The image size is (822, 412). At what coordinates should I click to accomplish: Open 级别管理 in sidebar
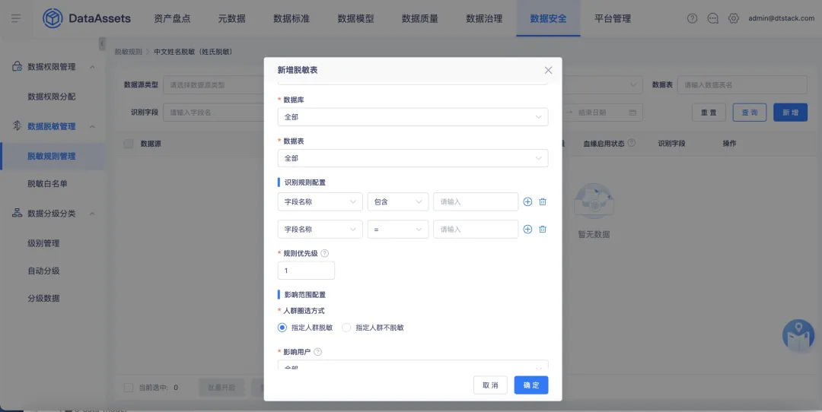tap(43, 243)
